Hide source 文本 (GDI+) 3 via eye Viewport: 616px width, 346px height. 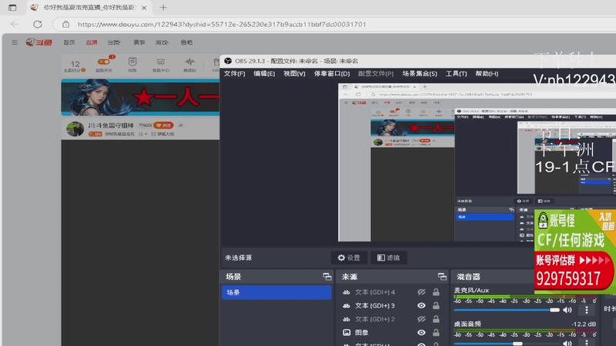[421, 305]
